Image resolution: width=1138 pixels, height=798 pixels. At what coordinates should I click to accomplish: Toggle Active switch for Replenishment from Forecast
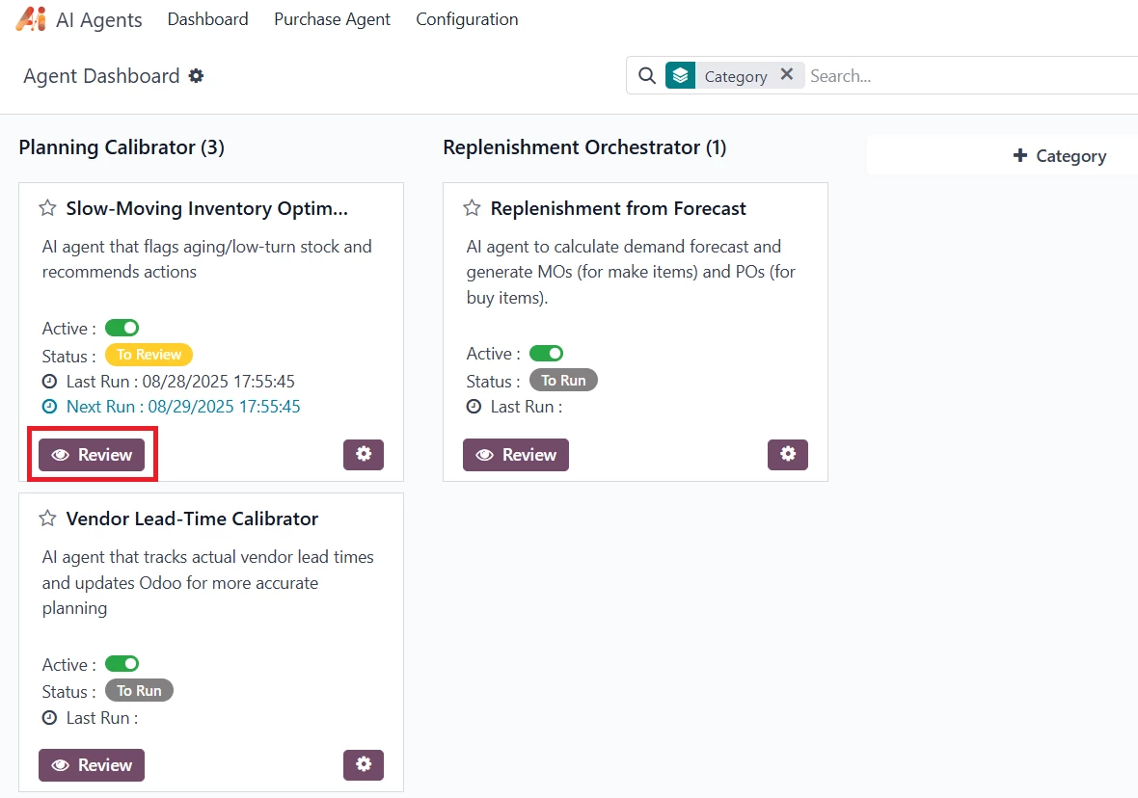coord(546,354)
